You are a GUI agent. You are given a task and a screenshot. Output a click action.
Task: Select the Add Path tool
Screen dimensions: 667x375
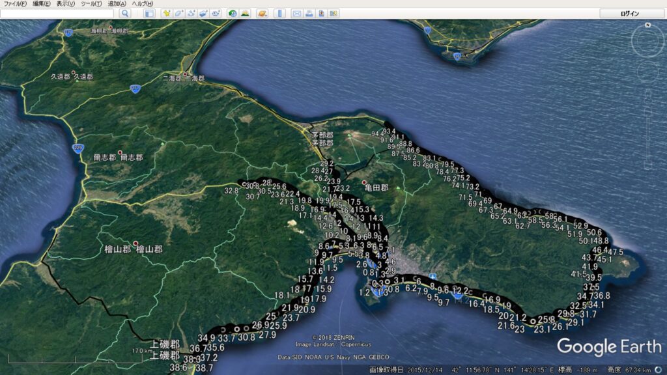191,13
